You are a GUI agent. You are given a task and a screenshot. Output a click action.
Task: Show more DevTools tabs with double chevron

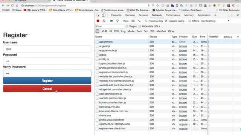[215, 15]
